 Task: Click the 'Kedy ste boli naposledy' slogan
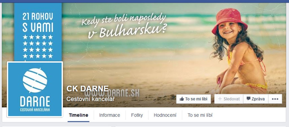point(124,19)
